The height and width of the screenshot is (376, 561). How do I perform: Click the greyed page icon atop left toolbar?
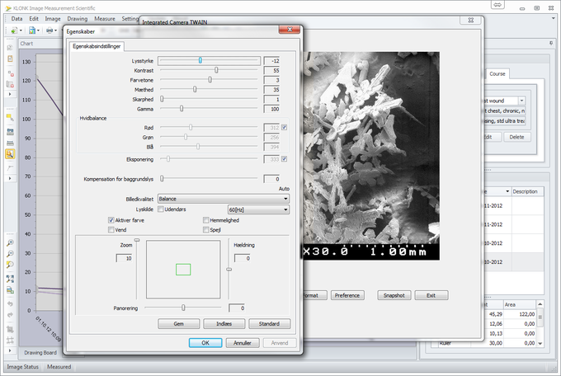[x=10, y=48]
